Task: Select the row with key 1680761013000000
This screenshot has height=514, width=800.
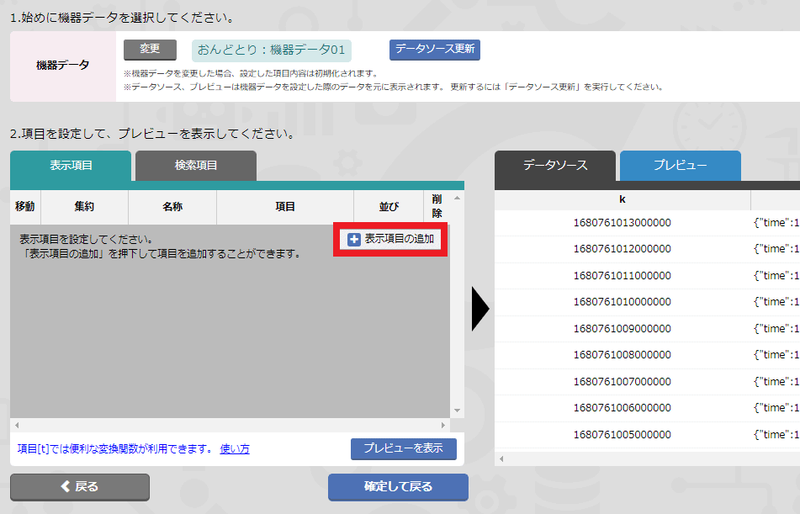Action: (622, 223)
